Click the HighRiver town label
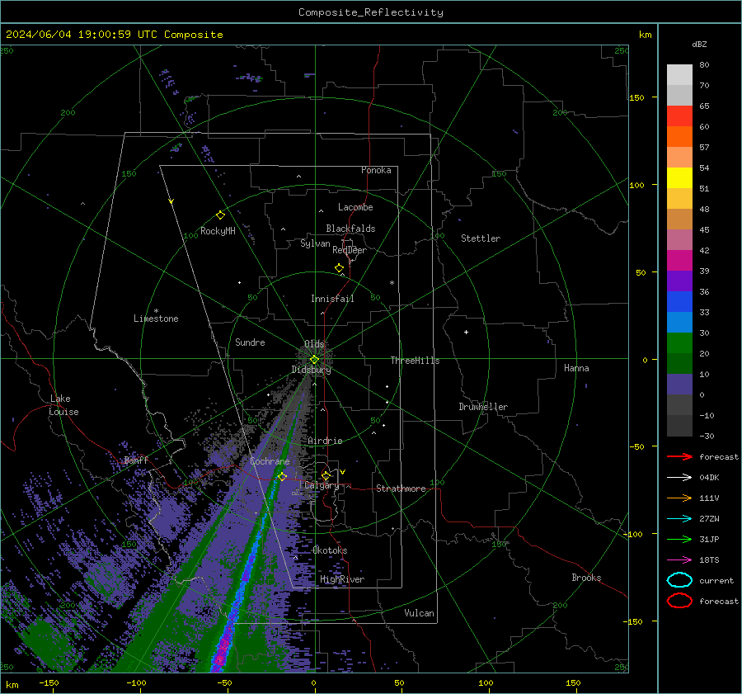 [342, 579]
